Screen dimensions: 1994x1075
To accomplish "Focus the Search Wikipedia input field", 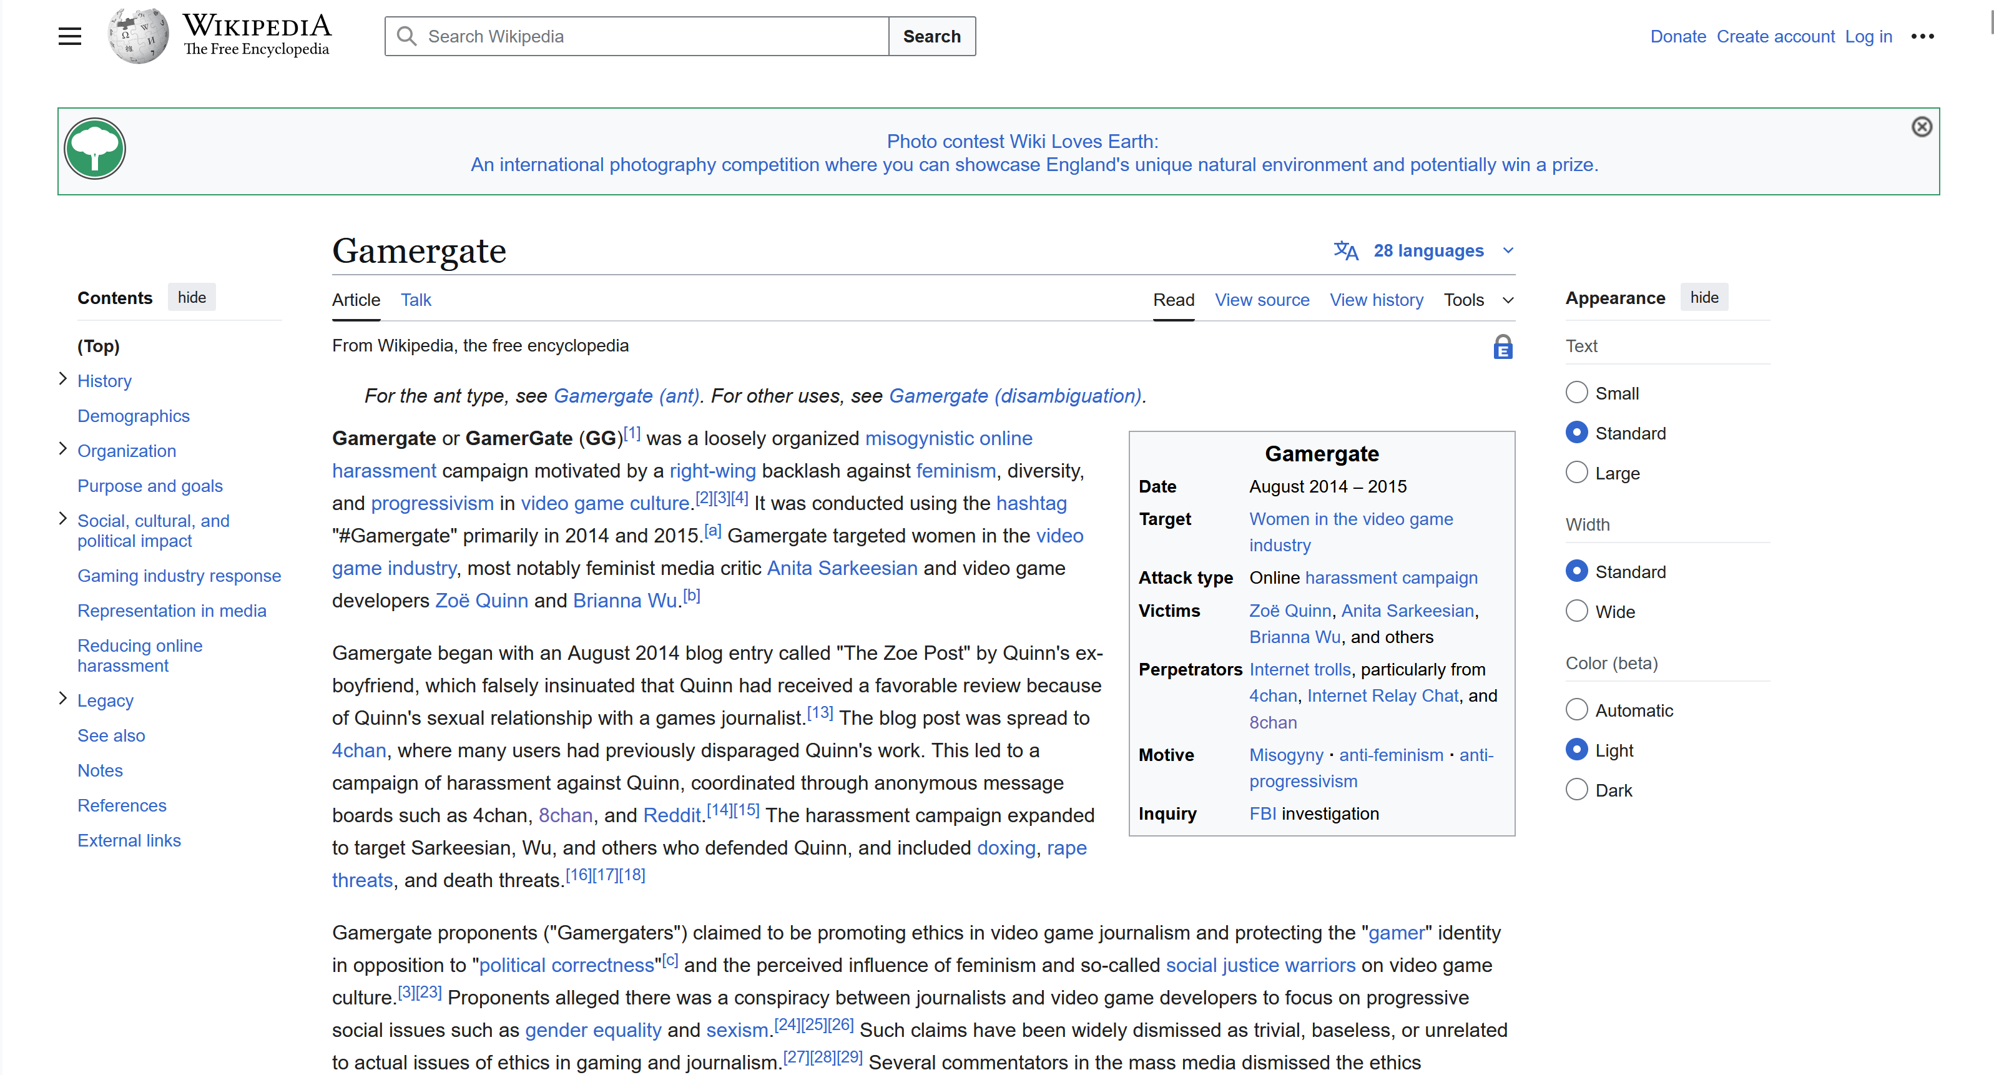I will (636, 36).
